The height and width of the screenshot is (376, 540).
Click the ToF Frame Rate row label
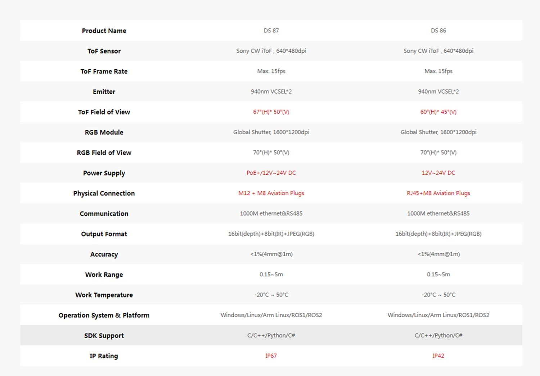coord(104,71)
